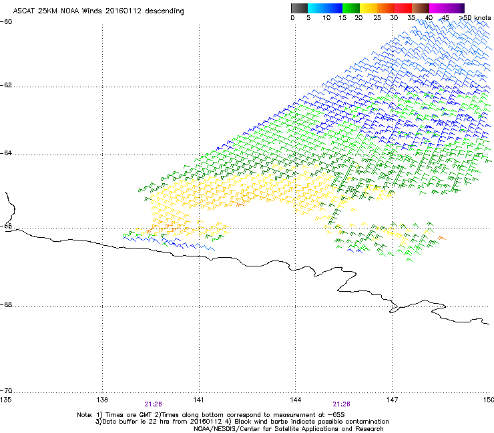Click the magenta 40-45 knots legend color
This screenshot has width=494, height=433.
[x=438, y=8]
